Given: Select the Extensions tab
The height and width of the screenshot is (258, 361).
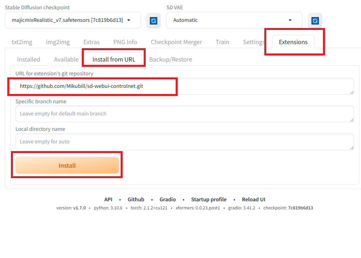Looking at the screenshot, I should point(293,42).
